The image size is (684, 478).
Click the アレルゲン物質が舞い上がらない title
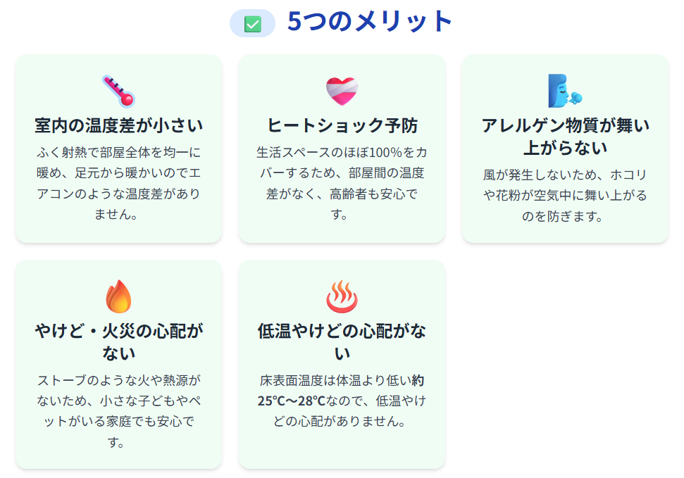(565, 137)
